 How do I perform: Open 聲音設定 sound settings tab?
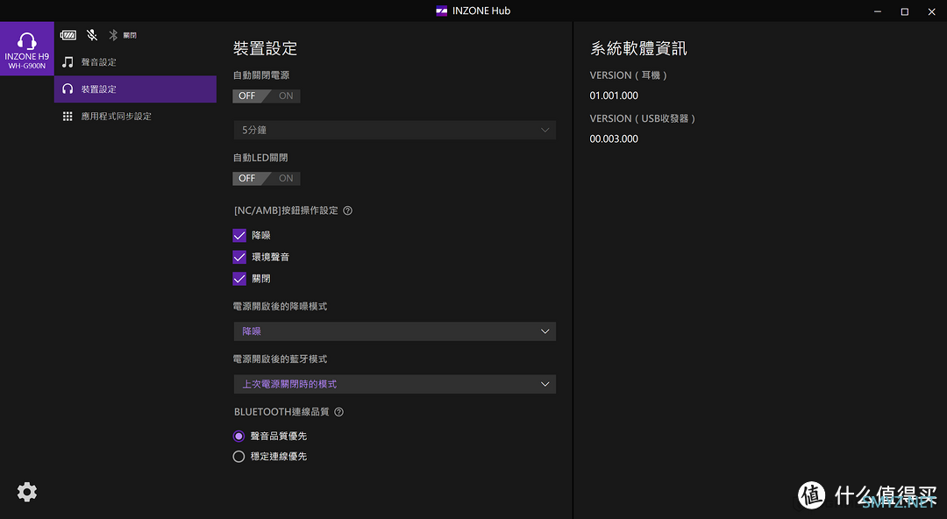[x=135, y=62]
